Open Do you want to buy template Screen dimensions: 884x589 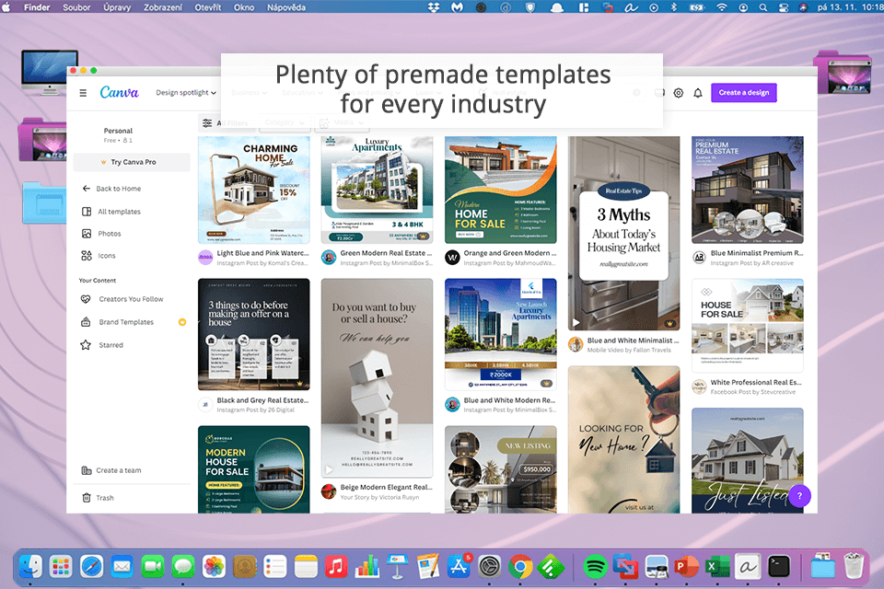coord(378,378)
